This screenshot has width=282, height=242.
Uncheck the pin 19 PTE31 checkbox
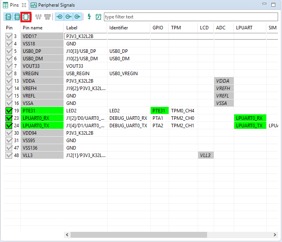[x=9, y=111]
